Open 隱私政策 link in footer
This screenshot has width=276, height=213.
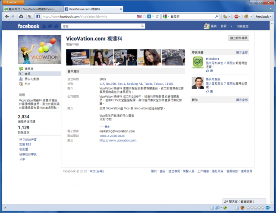[217, 171]
